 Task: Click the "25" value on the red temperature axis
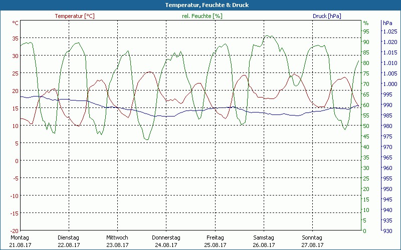[x=16, y=73]
